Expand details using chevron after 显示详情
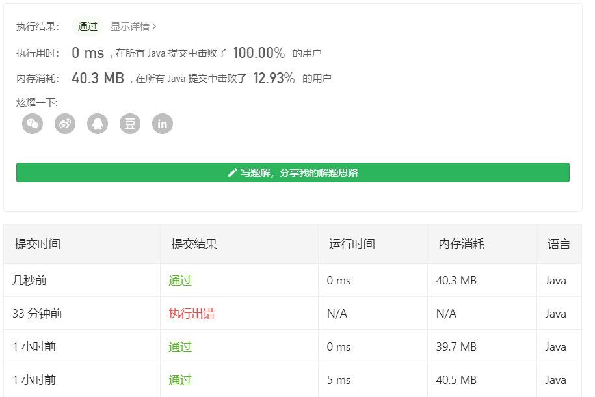 point(155,27)
